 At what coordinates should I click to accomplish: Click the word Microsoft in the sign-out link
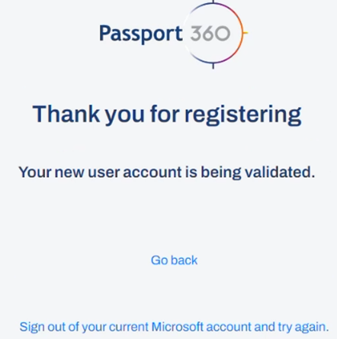coord(178,327)
